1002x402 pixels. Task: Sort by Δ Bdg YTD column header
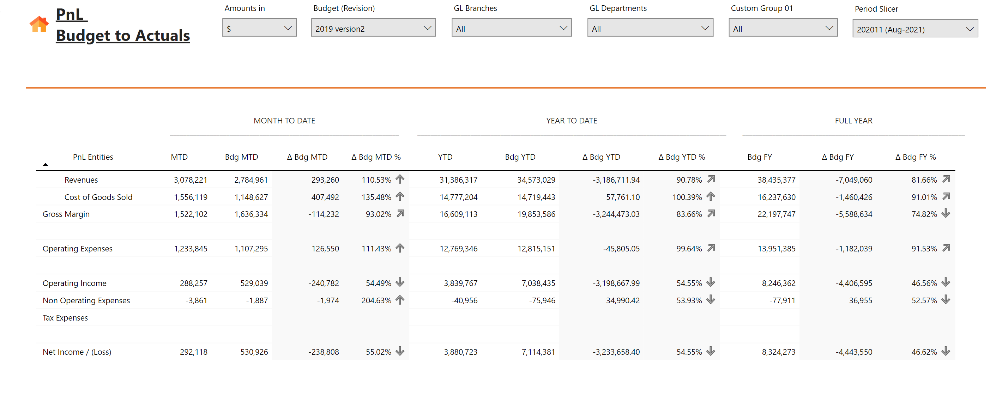[601, 157]
